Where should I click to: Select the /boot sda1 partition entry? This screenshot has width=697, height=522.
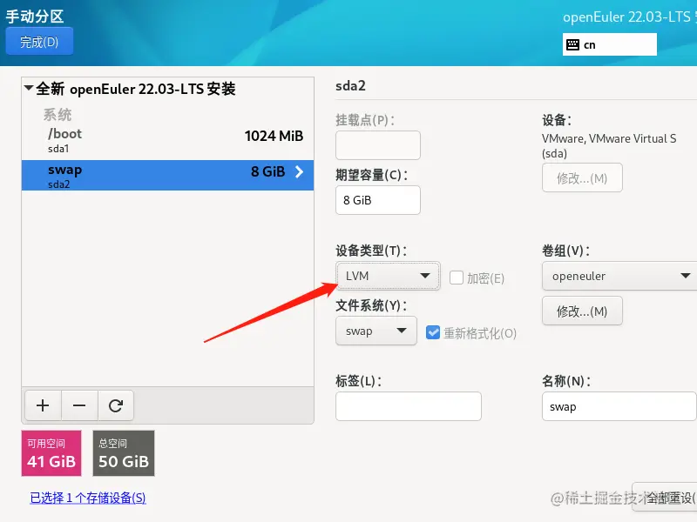click(x=167, y=140)
